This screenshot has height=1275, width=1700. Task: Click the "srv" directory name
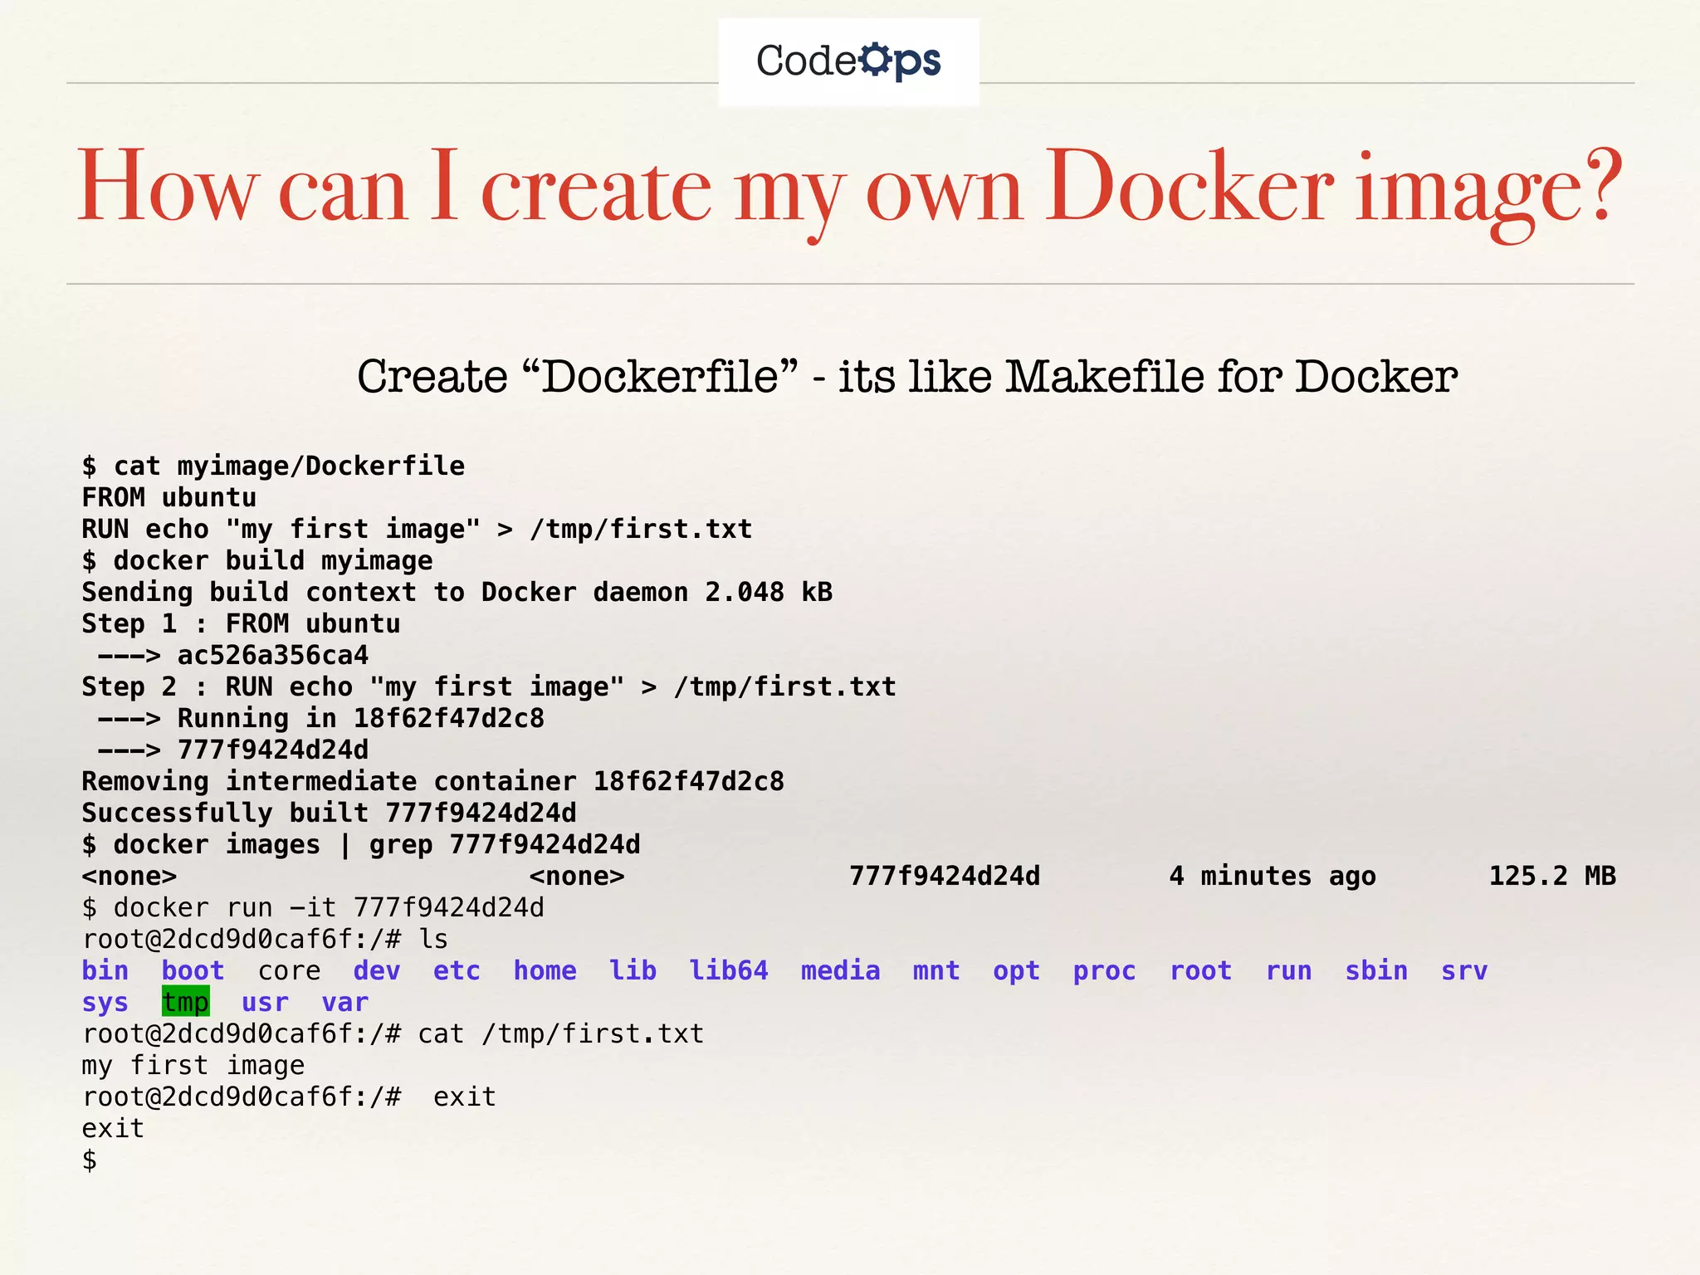click(x=1464, y=971)
